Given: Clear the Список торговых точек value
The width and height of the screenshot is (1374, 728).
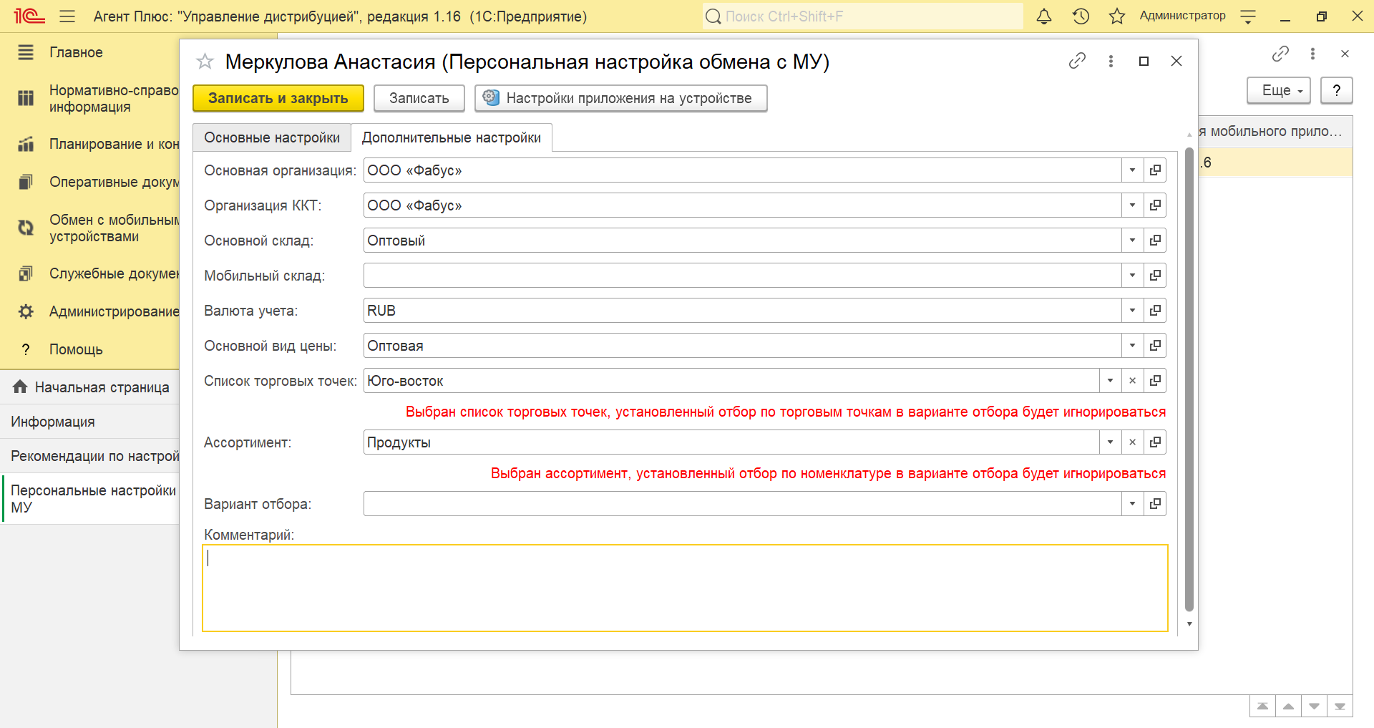Looking at the screenshot, I should point(1132,381).
